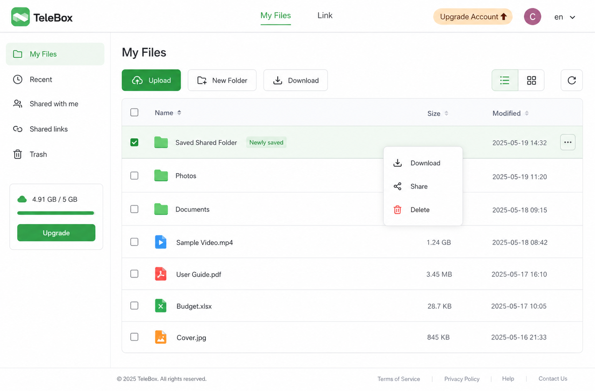Open the Budget.xlsx file name
This screenshot has width=595, height=391.
click(x=194, y=306)
